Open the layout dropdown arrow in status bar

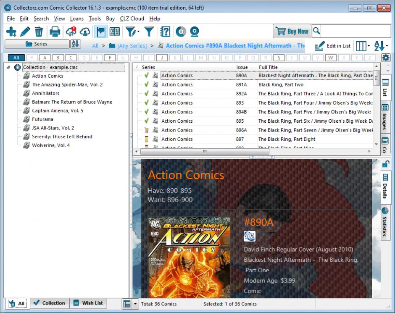pos(135,304)
